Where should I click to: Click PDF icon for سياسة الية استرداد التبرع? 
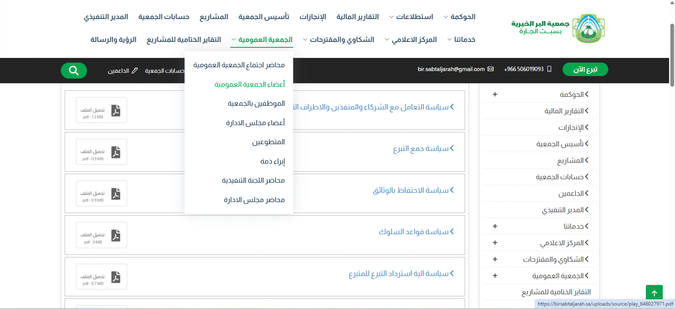click(x=116, y=277)
